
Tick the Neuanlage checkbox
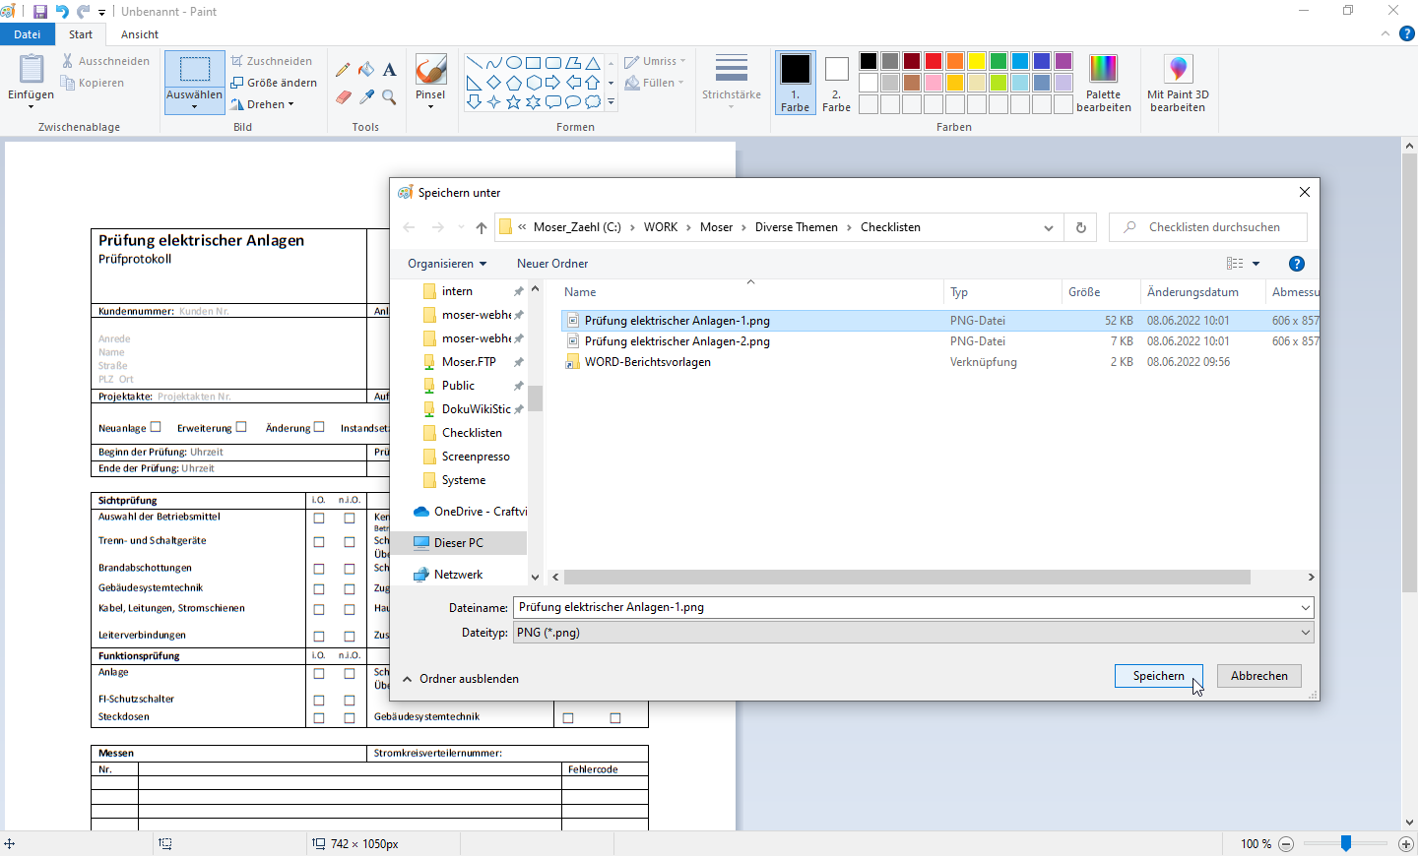(x=156, y=427)
